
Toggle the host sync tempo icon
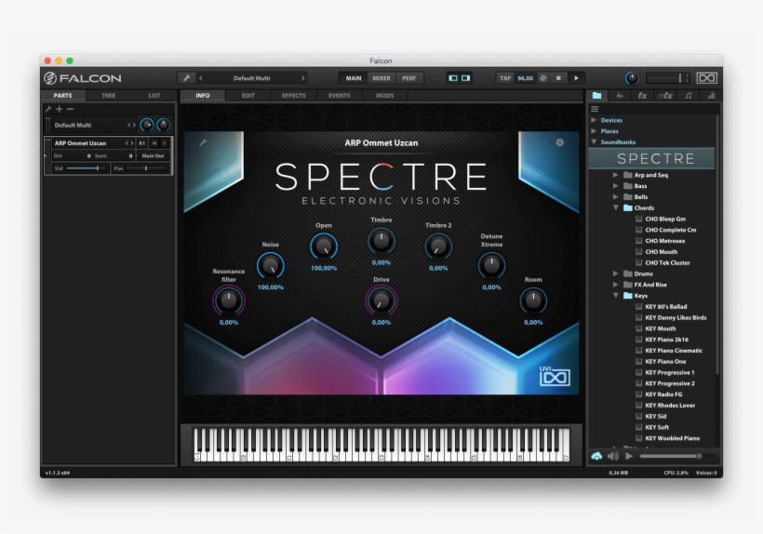[x=543, y=78]
